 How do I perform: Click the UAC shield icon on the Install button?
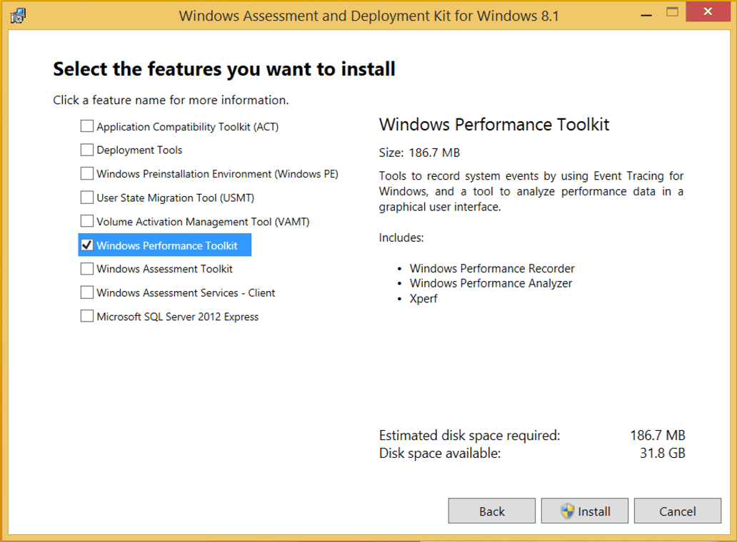pyautogui.click(x=567, y=511)
